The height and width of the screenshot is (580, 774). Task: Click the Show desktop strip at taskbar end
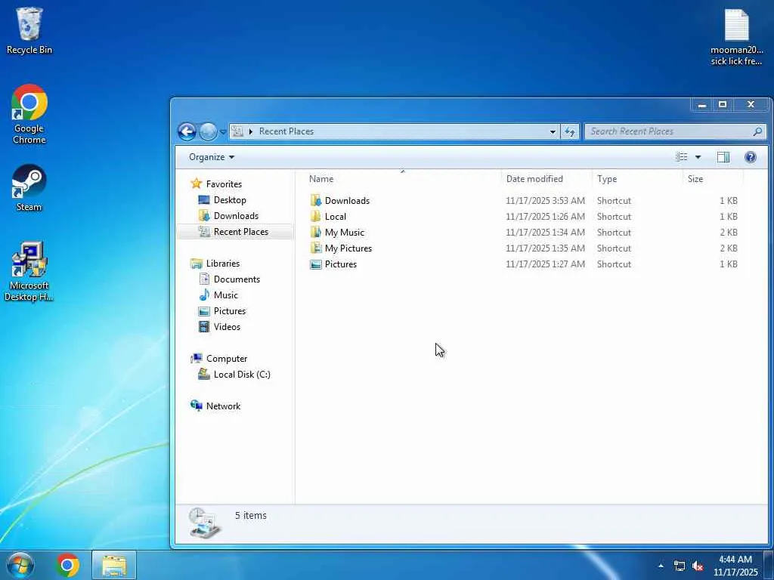[769, 565]
